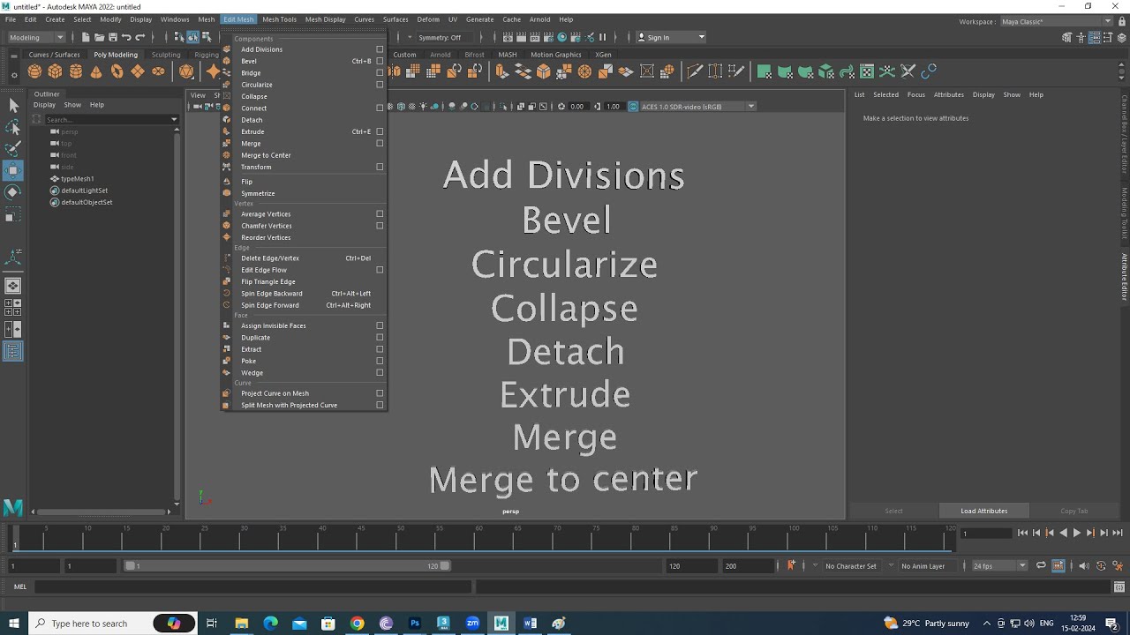The image size is (1130, 635).
Task: Change the 24 fps frame rate dropdown
Action: pyautogui.click(x=999, y=566)
